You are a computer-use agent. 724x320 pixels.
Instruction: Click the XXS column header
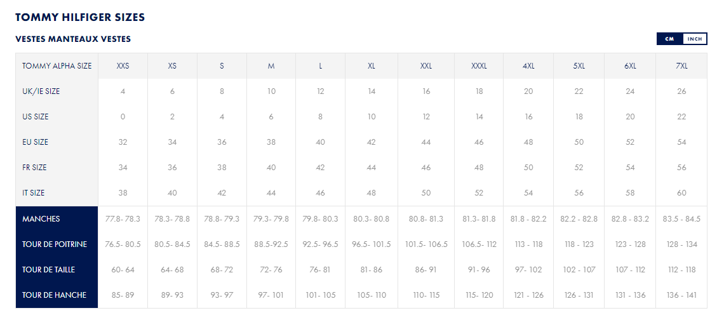point(123,66)
